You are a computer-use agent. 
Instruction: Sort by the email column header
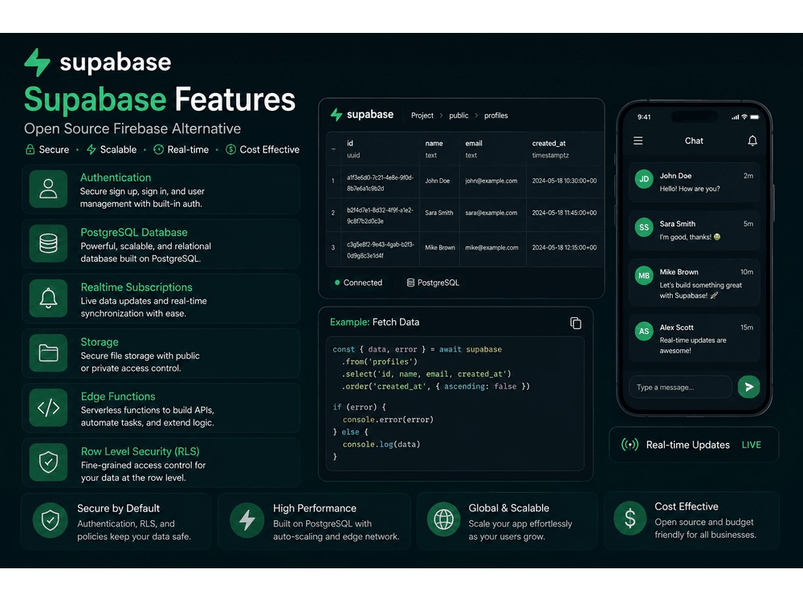click(x=493, y=149)
